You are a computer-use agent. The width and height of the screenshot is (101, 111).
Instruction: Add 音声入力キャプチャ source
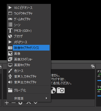click(x=29, y=76)
